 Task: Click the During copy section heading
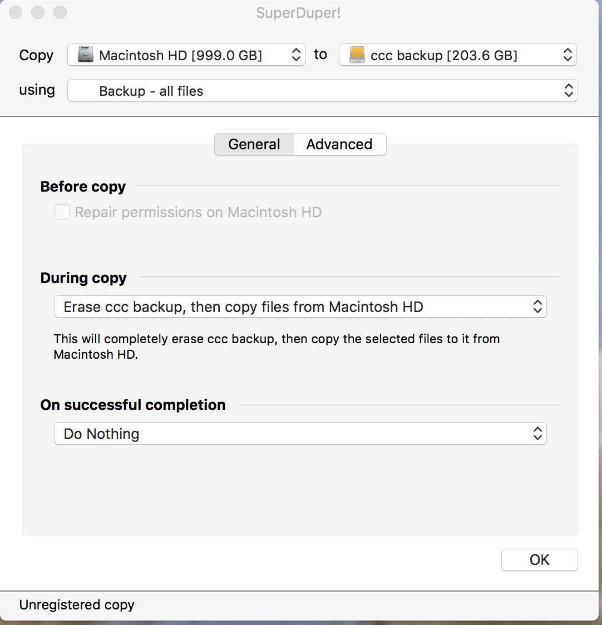83,278
